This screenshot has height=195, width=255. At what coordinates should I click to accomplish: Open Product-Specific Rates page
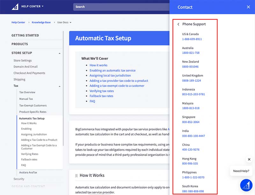(33, 112)
